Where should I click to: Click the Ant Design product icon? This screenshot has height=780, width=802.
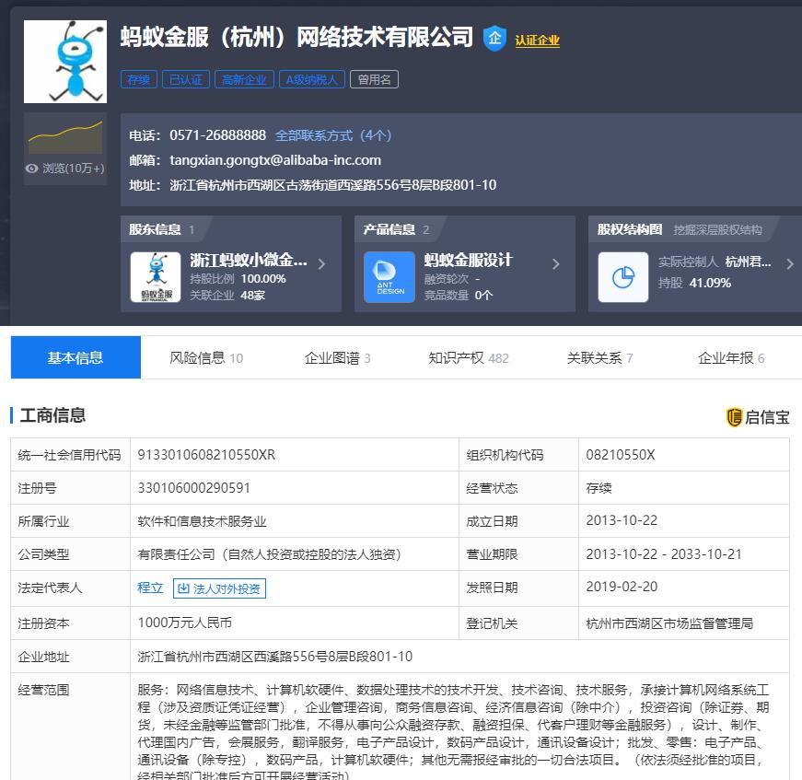point(389,276)
